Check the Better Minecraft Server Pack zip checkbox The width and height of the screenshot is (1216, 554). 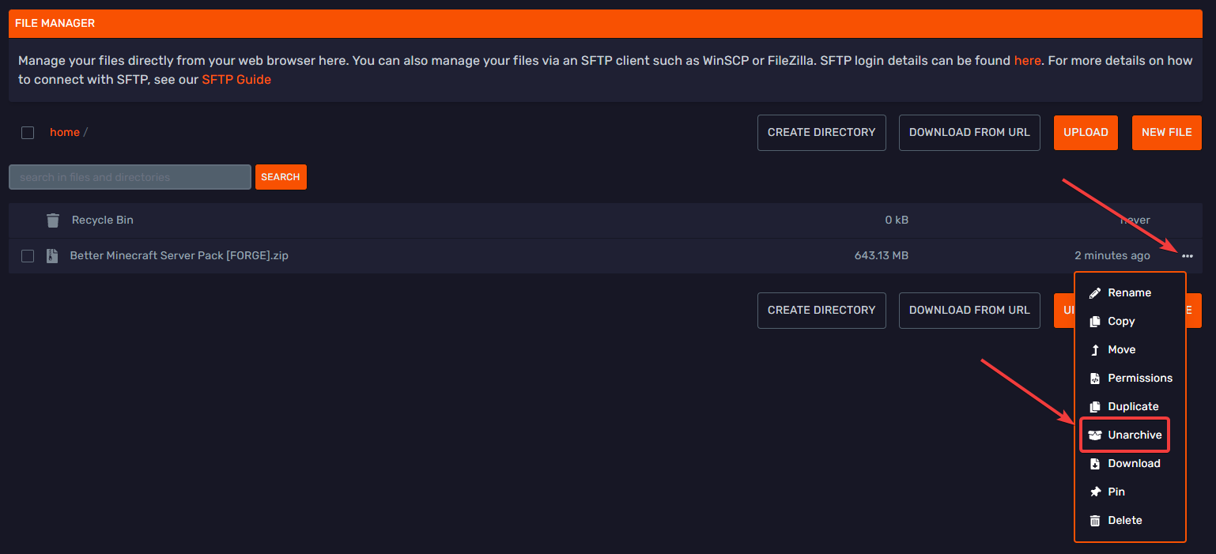pyautogui.click(x=28, y=256)
